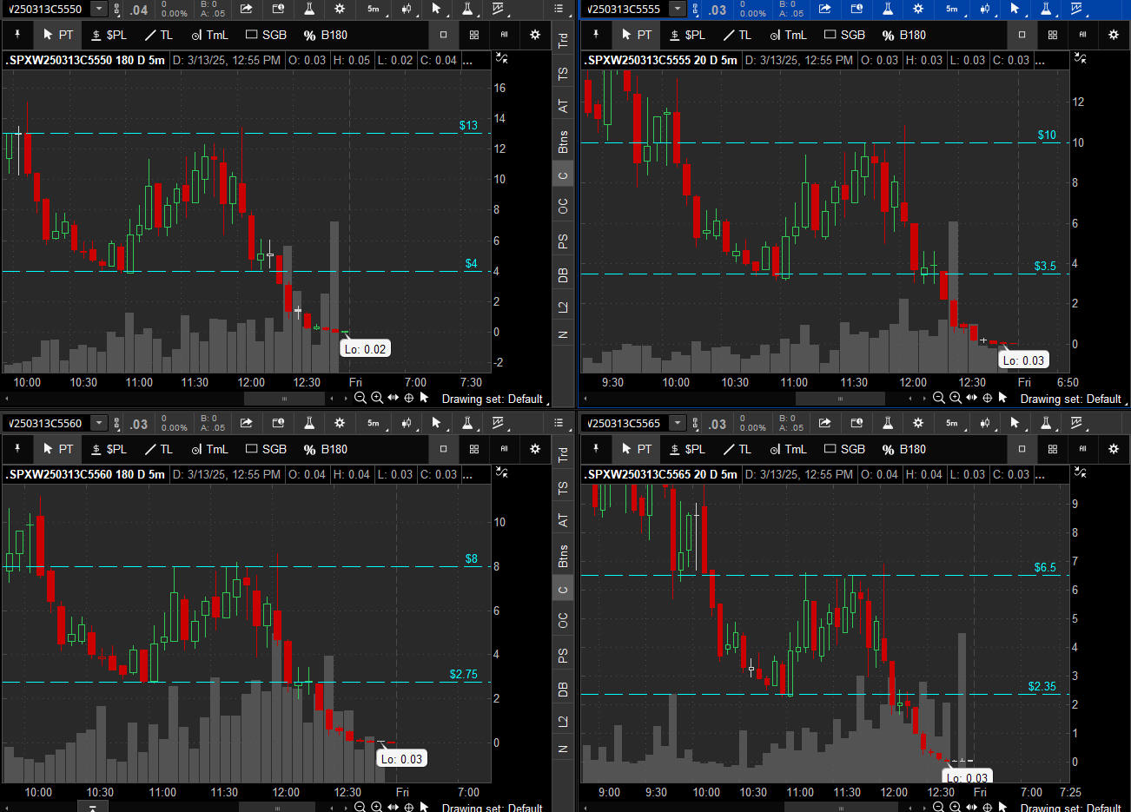Screen dimensions: 1131x812
Task: Open the symbol dropdown arrow for V250313C5560
Action: (99, 423)
